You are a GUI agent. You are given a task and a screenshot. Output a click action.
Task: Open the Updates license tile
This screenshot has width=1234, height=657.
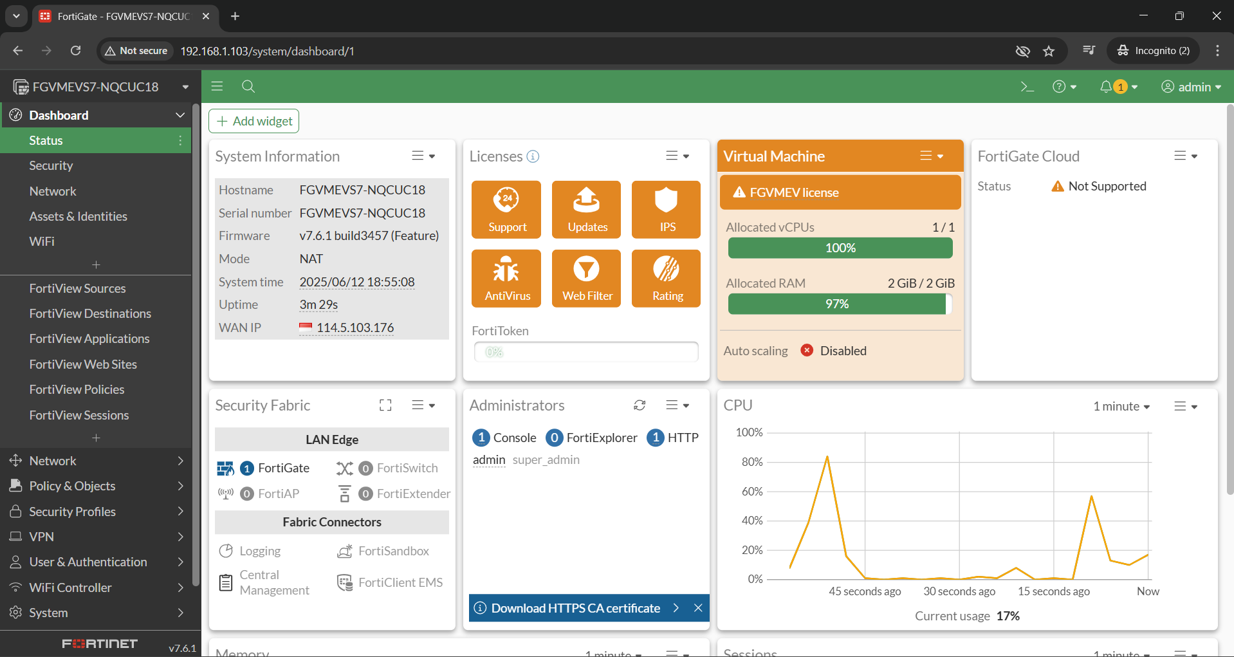(x=586, y=210)
